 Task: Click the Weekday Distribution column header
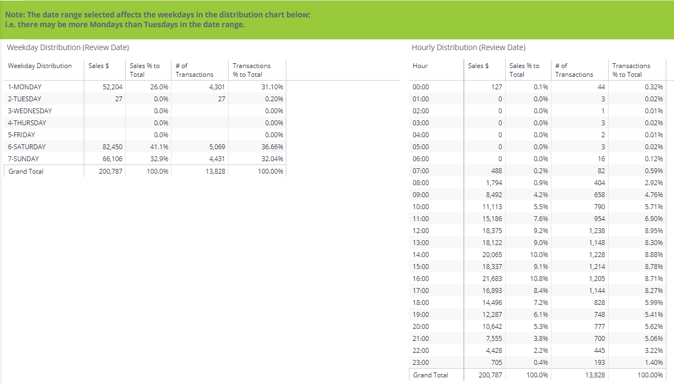(x=40, y=66)
